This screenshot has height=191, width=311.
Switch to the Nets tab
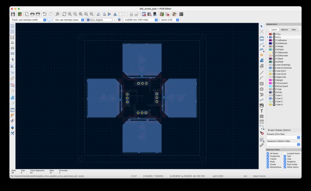click(x=294, y=29)
